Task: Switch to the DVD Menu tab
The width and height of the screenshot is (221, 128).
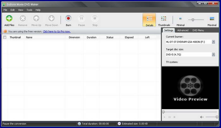Action: pyautogui.click(x=198, y=30)
